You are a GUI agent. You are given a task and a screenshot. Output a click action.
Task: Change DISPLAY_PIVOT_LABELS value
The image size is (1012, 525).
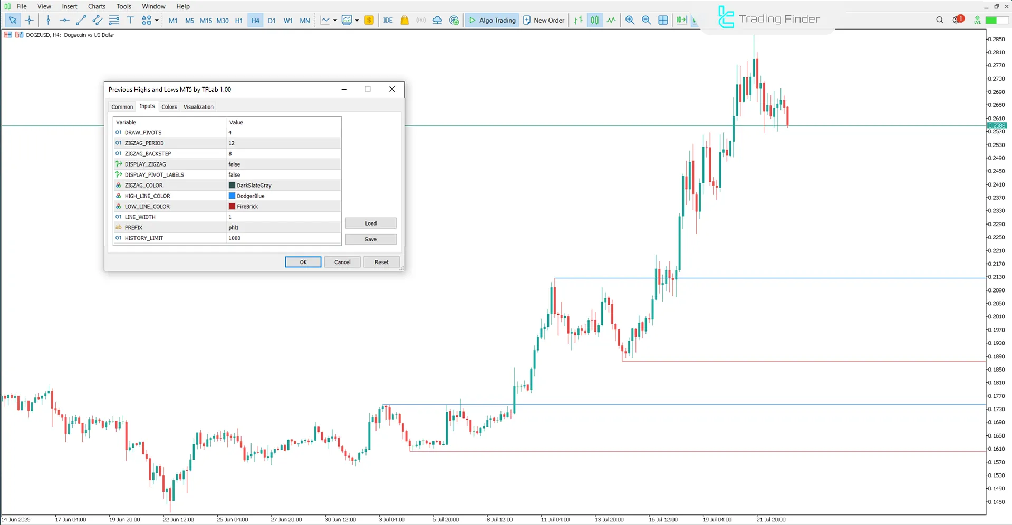(234, 174)
